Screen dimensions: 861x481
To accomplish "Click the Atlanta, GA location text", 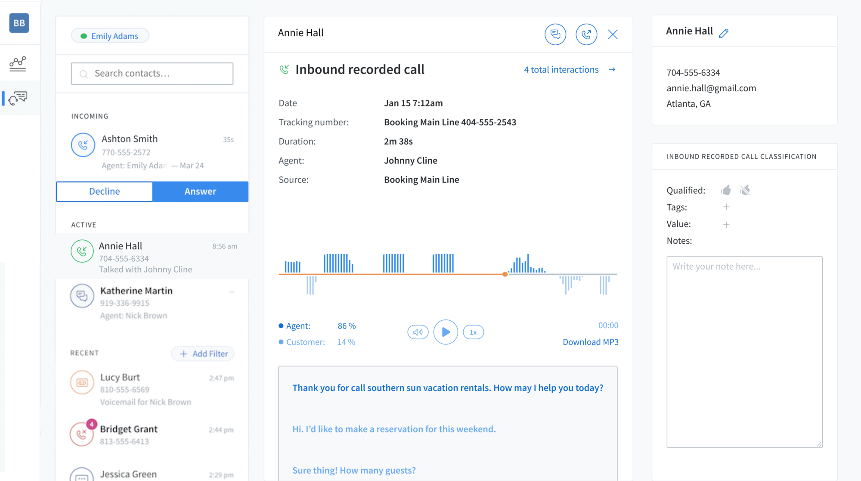I will coord(688,104).
